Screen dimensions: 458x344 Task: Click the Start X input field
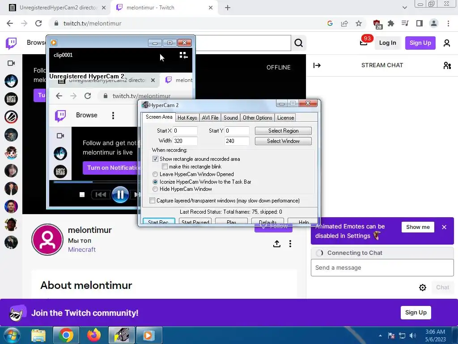(185, 131)
